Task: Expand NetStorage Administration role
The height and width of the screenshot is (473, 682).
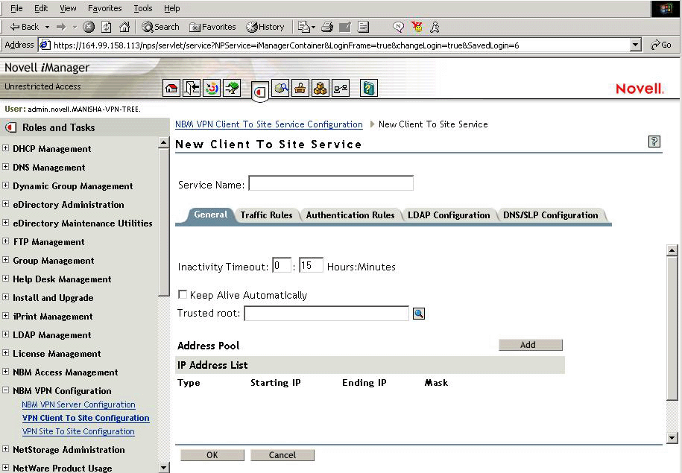Action: 6,449
